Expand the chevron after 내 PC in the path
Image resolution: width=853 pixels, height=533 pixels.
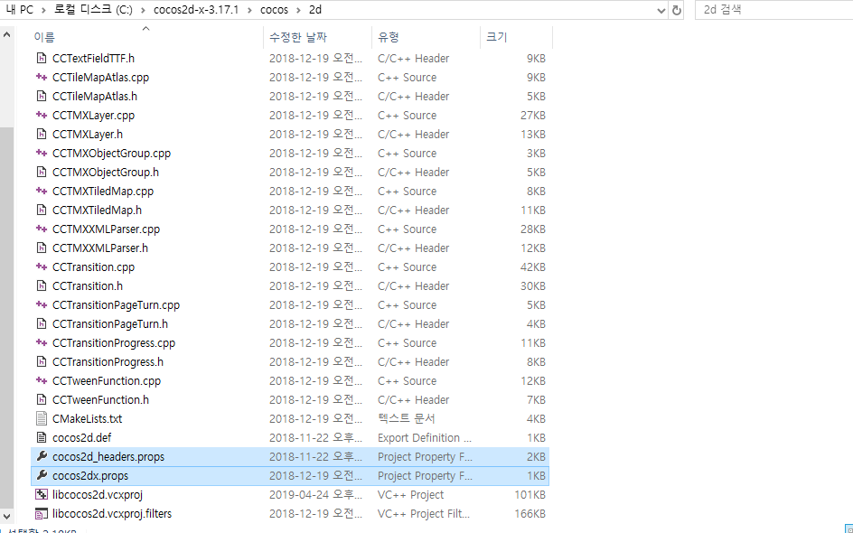click(x=43, y=10)
